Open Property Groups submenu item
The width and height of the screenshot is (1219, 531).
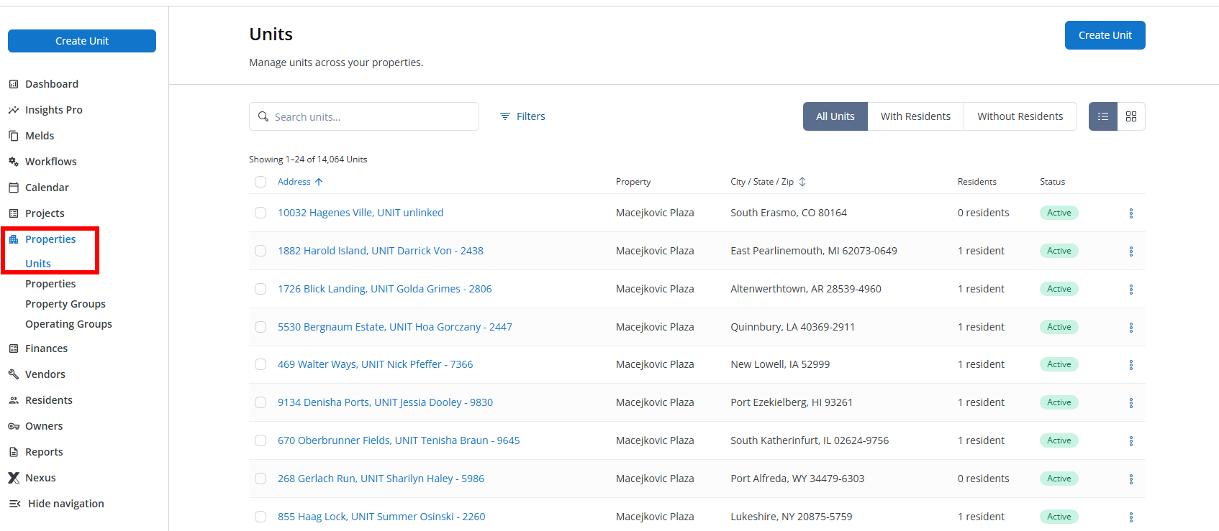65,304
